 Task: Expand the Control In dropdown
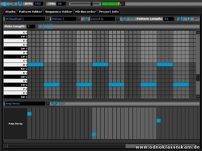point(118,19)
